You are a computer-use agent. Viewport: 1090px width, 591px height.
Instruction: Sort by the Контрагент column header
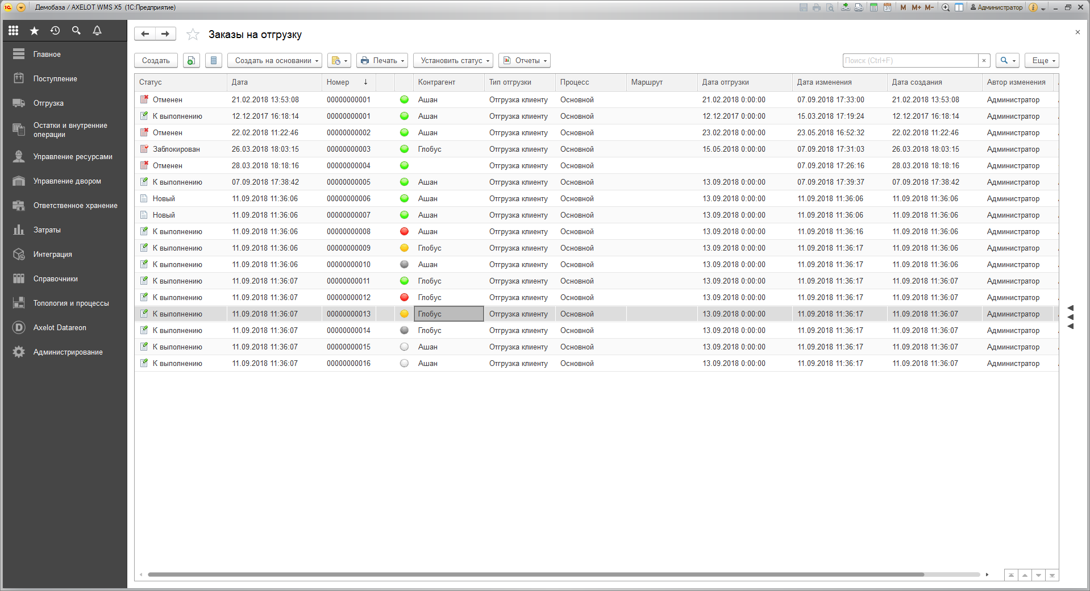[449, 82]
